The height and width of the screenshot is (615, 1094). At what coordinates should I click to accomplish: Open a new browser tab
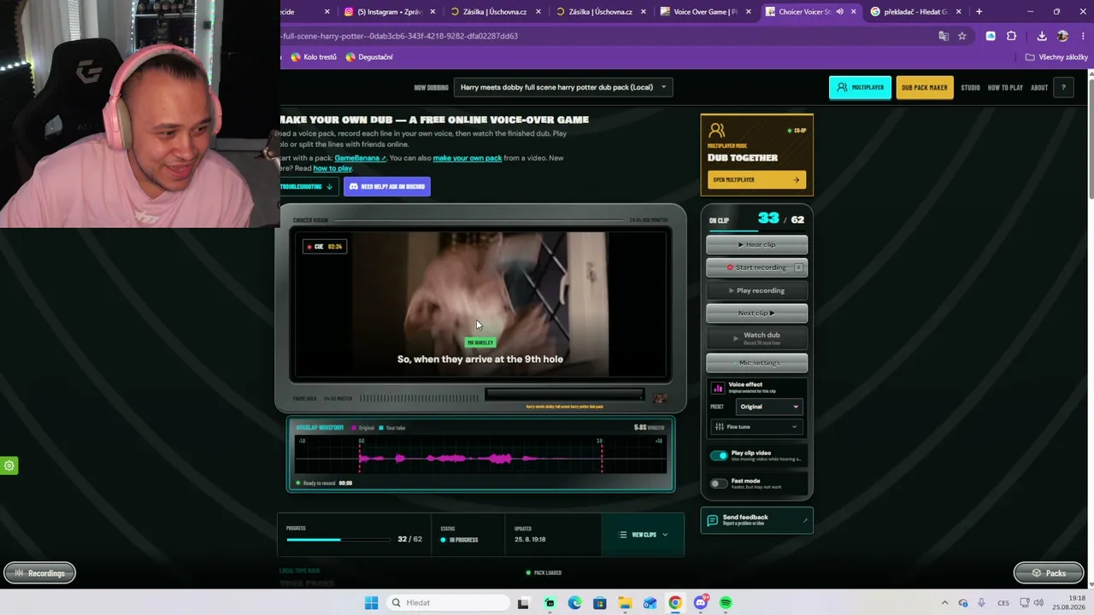tap(979, 12)
